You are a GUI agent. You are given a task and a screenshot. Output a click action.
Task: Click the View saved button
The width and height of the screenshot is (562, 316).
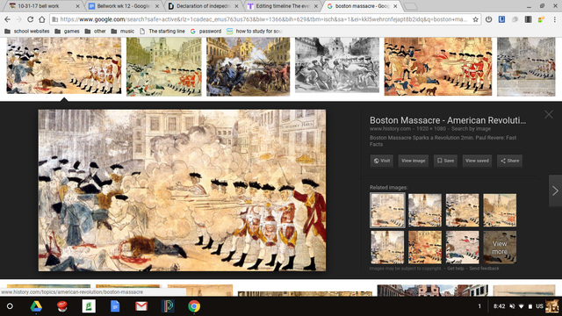click(477, 161)
